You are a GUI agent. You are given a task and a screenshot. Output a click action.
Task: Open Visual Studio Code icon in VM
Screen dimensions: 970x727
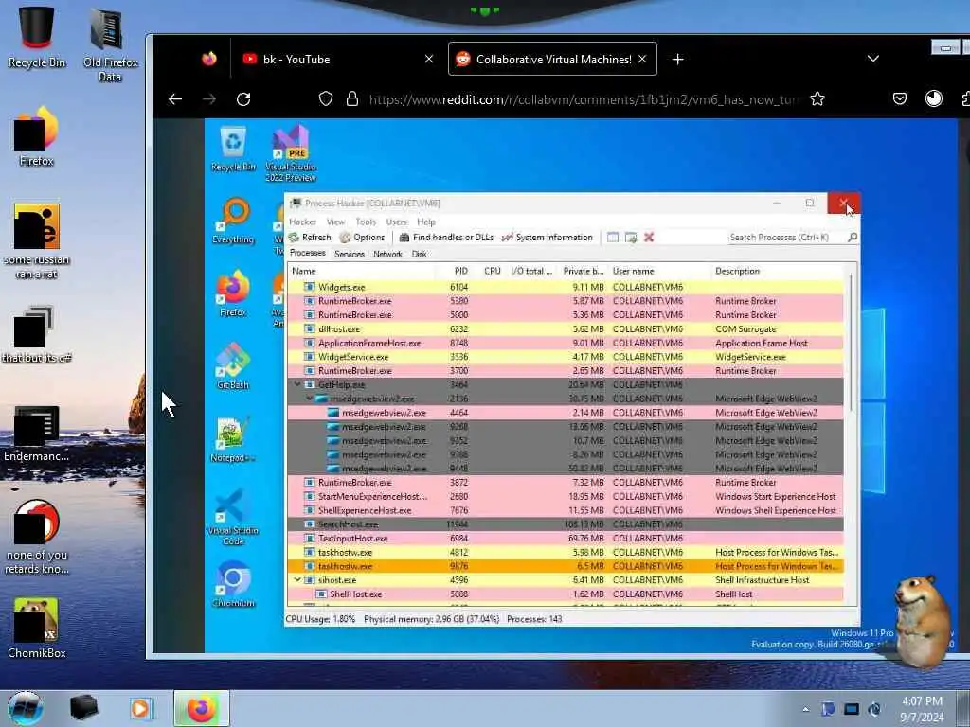(x=233, y=517)
